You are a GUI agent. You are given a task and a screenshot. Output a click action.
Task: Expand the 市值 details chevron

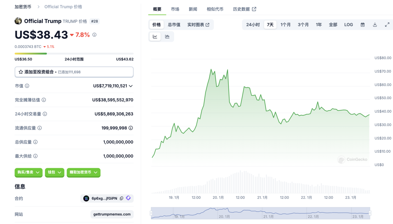[x=131, y=86]
